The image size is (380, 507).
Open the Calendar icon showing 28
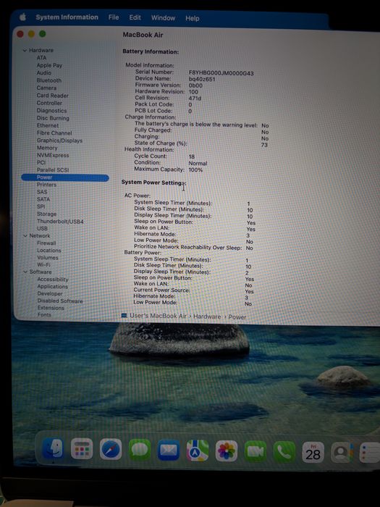(x=313, y=453)
